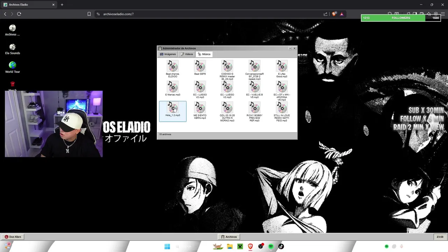Close the Administrador de Archivos window

pos(294,48)
